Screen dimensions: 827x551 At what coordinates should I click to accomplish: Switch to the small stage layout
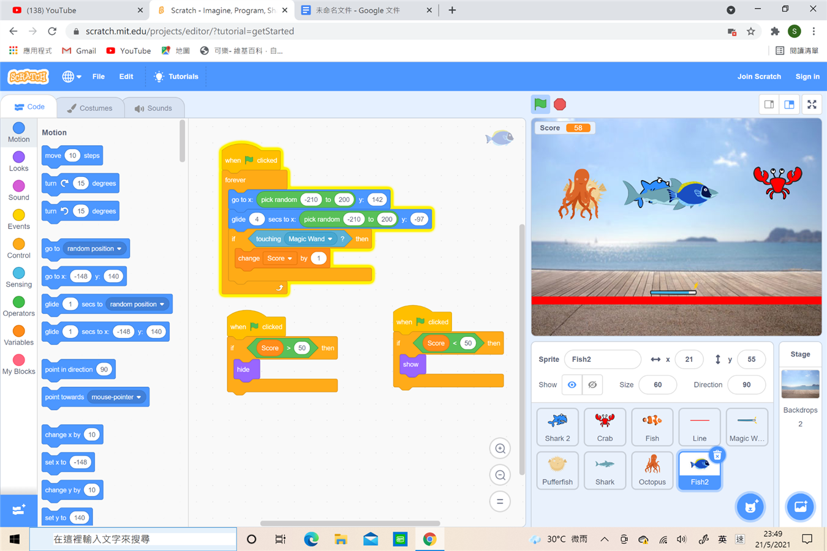pos(769,105)
